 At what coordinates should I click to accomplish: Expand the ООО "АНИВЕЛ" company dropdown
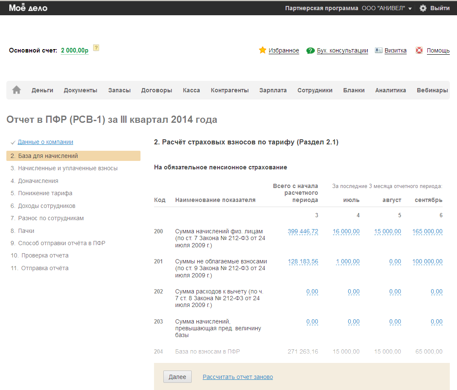click(386, 8)
